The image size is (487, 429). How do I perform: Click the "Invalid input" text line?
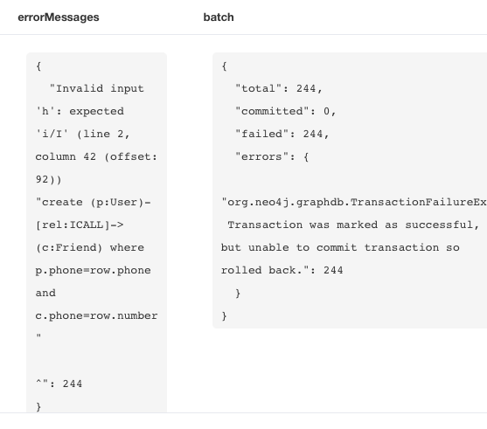[x=96, y=88]
